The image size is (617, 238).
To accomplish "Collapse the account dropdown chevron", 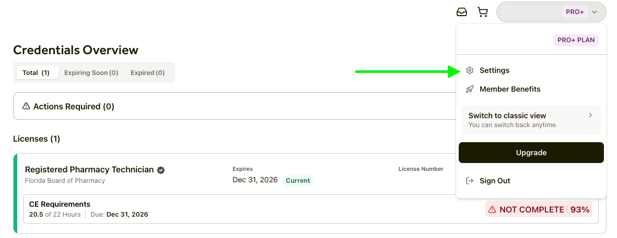I will [595, 11].
